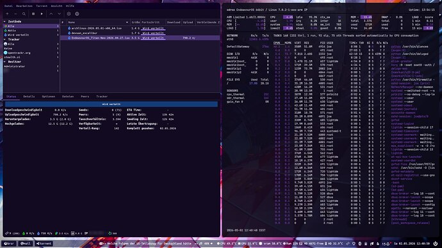The width and height of the screenshot is (442, 248).
Task: Switch to the Details tab
Action: (29, 97)
